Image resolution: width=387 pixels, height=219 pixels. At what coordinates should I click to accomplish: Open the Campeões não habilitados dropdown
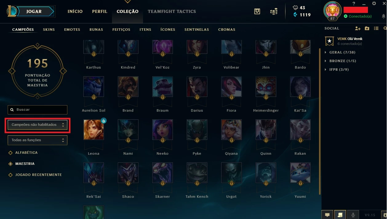pyautogui.click(x=38, y=125)
